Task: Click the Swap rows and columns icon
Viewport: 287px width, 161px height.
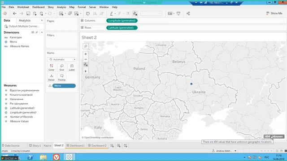Action: coord(88,13)
